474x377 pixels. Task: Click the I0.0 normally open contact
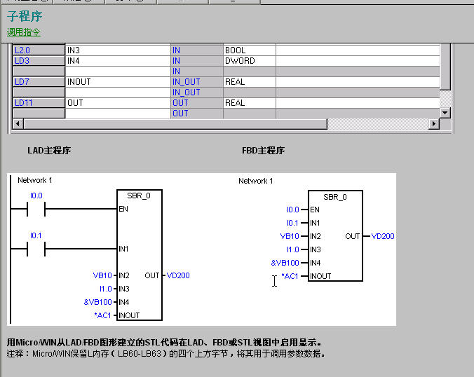[x=35, y=209]
